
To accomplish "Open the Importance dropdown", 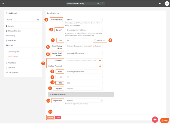I will point(84,100).
